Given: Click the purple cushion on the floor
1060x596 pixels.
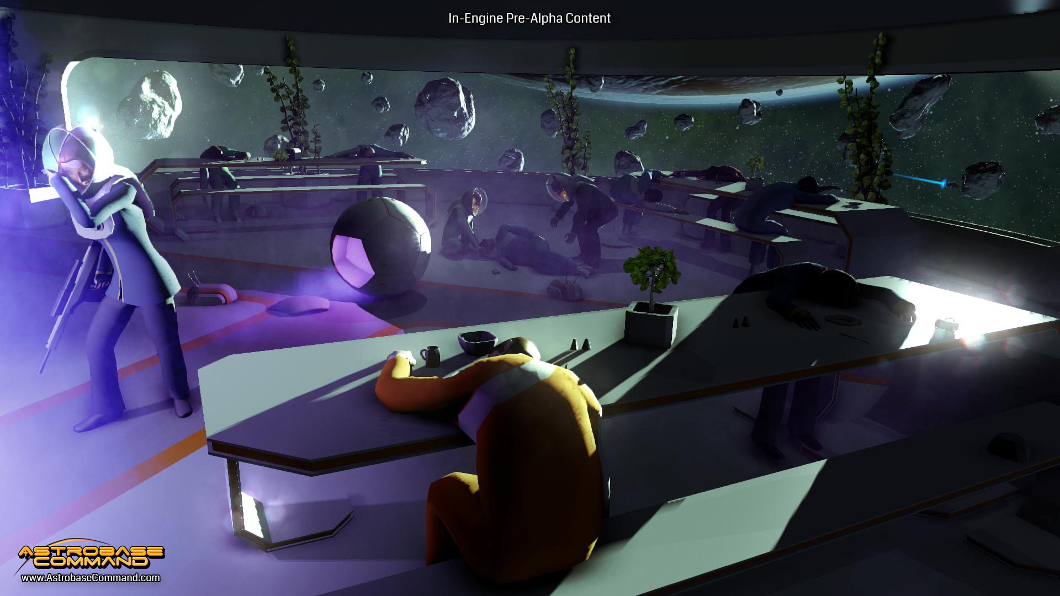Looking at the screenshot, I should tap(298, 305).
